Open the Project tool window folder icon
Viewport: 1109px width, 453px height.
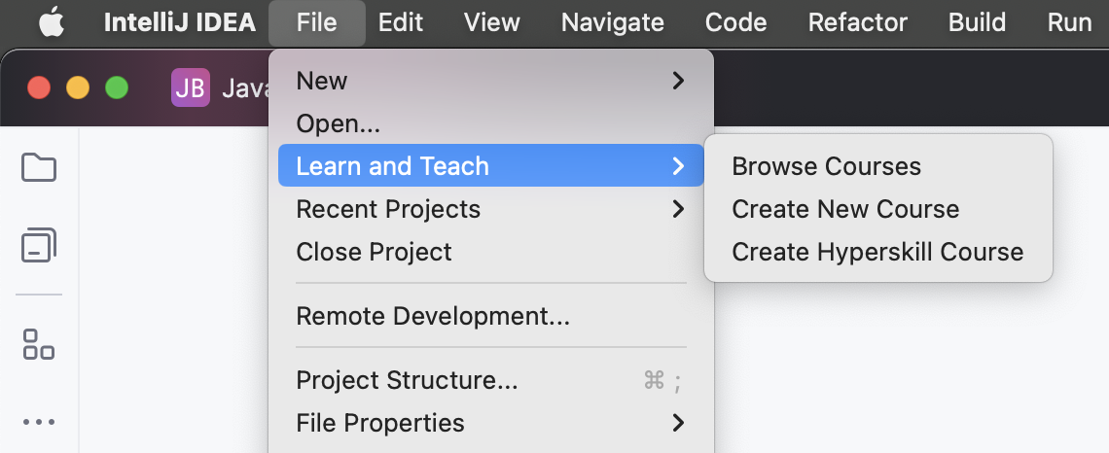tap(39, 168)
